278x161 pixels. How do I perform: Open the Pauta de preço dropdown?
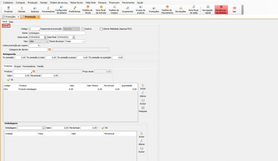83,41
